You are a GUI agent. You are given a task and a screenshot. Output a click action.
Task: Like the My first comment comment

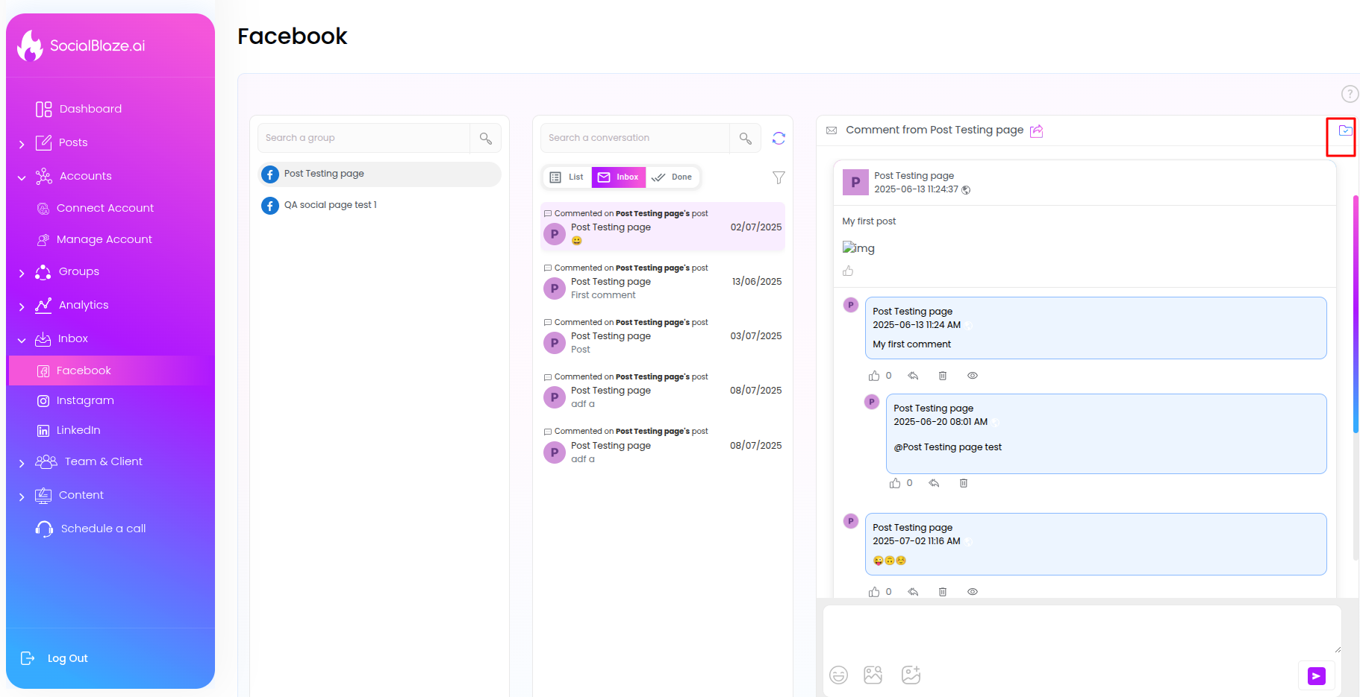tap(874, 376)
